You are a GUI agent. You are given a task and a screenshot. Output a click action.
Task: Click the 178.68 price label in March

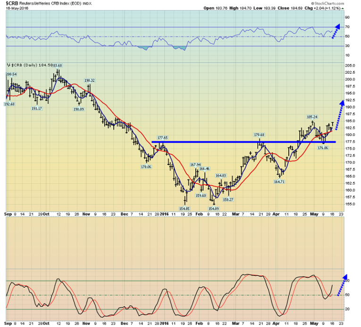click(260, 134)
